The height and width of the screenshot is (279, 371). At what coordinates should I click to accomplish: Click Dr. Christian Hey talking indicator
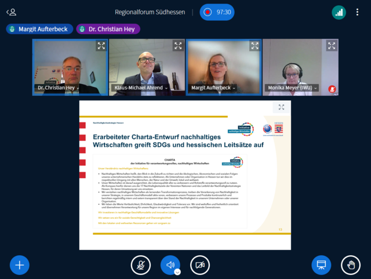point(108,29)
